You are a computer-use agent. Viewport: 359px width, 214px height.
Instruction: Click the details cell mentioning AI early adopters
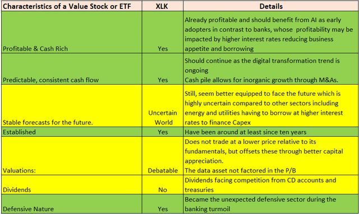271,32
